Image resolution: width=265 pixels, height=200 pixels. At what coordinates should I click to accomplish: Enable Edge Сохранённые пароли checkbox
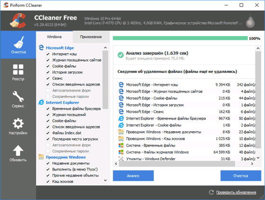(48, 96)
